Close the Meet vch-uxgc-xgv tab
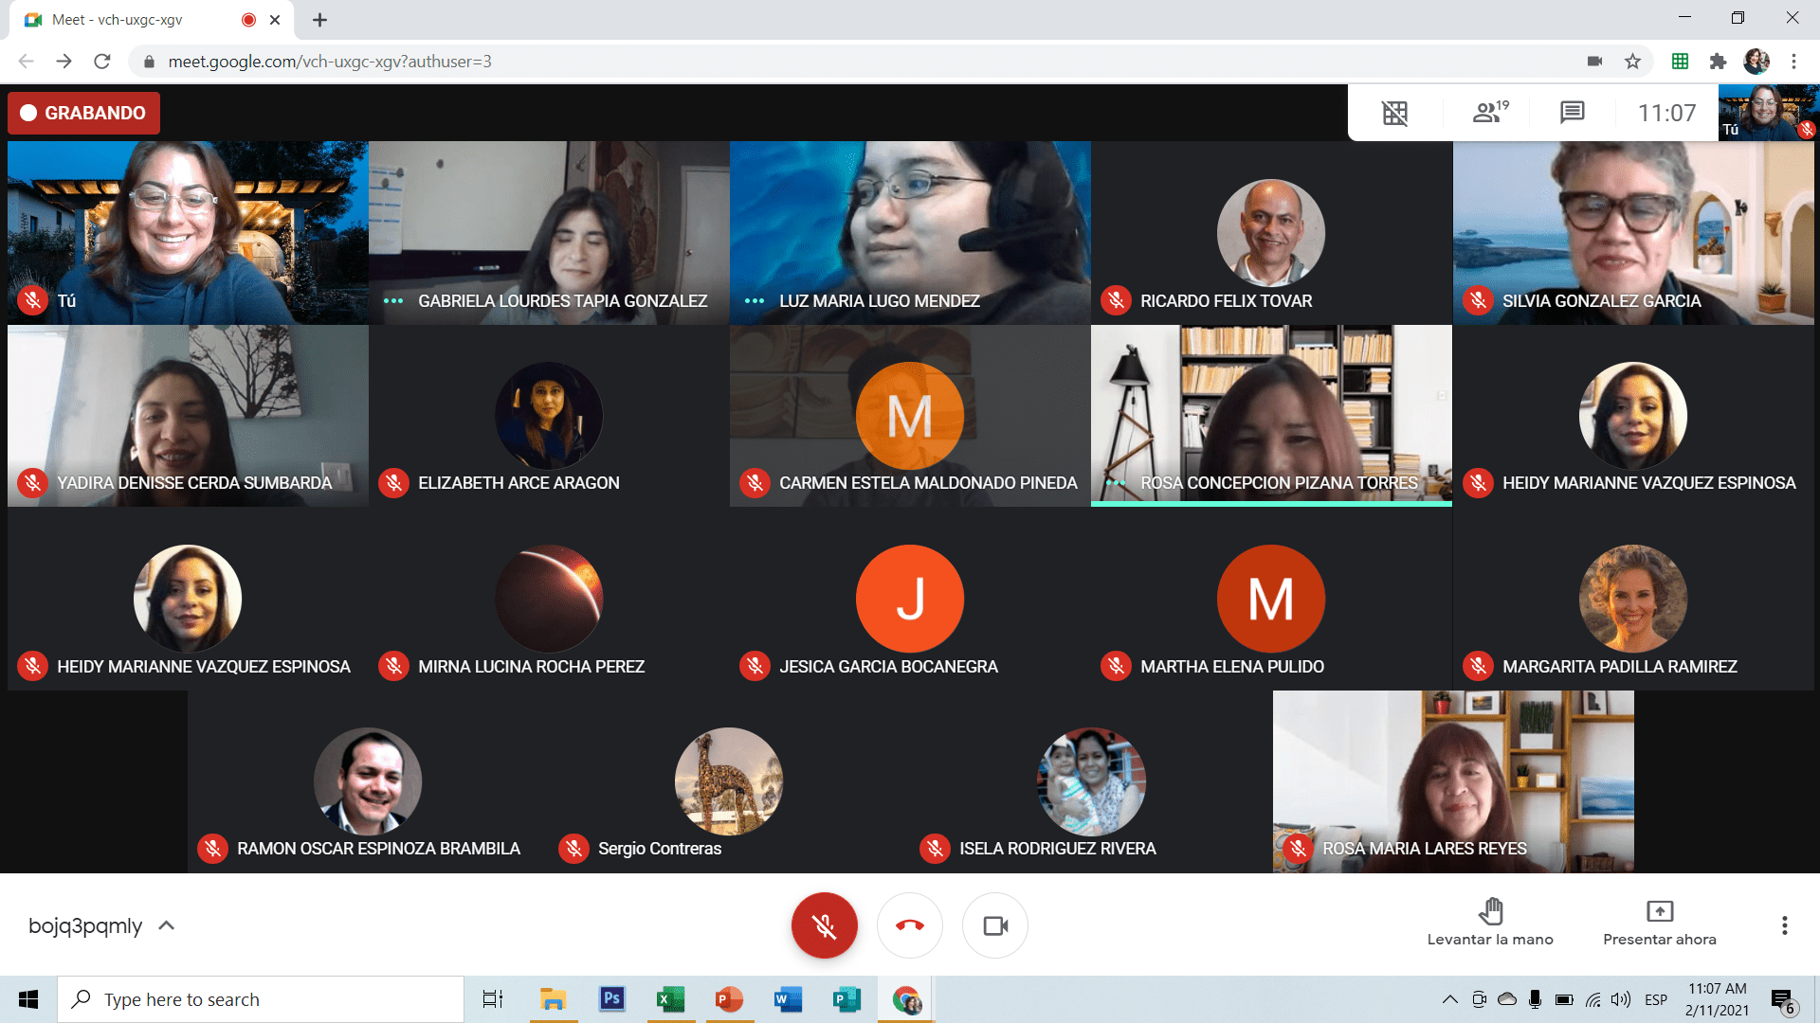The height and width of the screenshot is (1023, 1820). coord(275,20)
